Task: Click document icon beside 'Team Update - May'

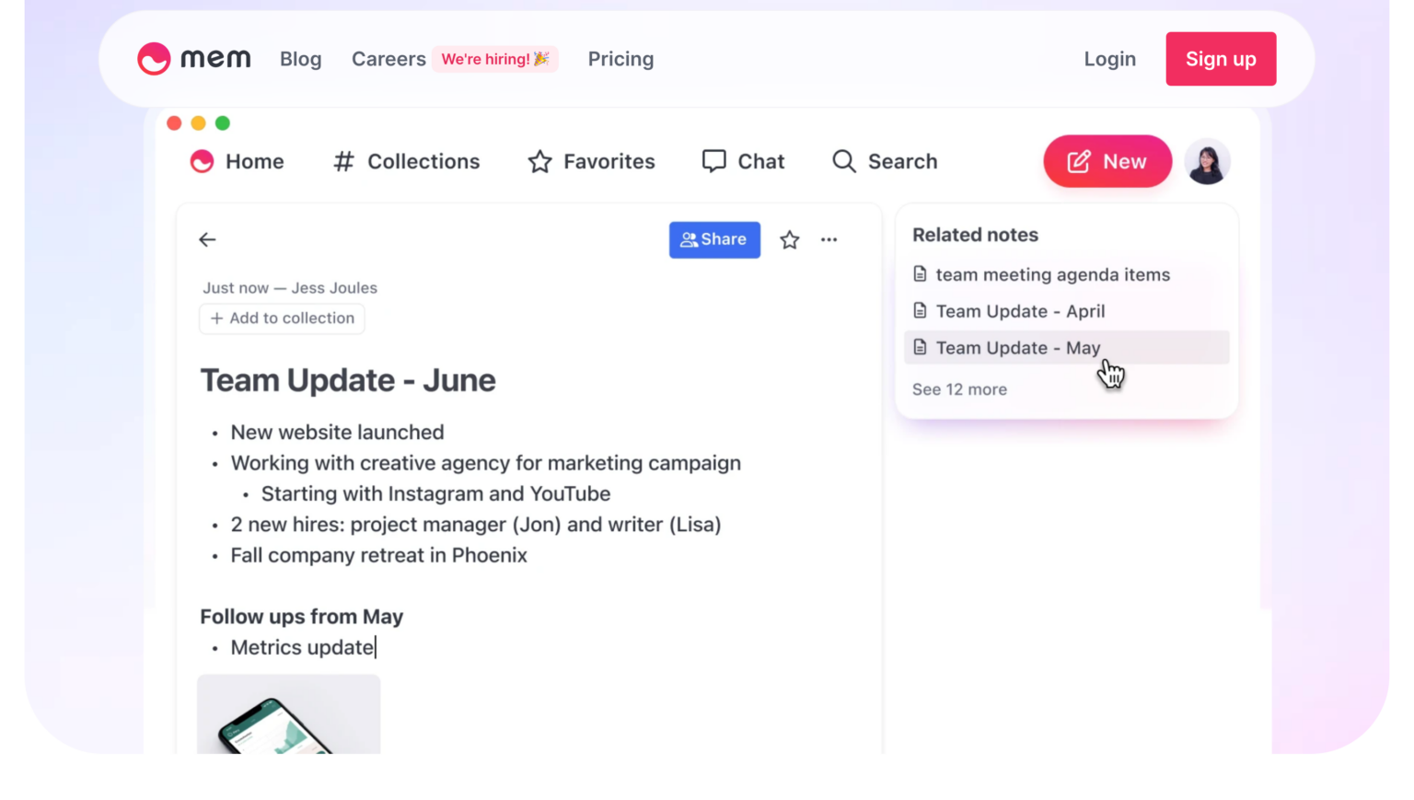Action: (x=920, y=347)
